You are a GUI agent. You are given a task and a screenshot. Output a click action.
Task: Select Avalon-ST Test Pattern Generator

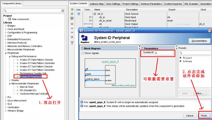pos(37,70)
